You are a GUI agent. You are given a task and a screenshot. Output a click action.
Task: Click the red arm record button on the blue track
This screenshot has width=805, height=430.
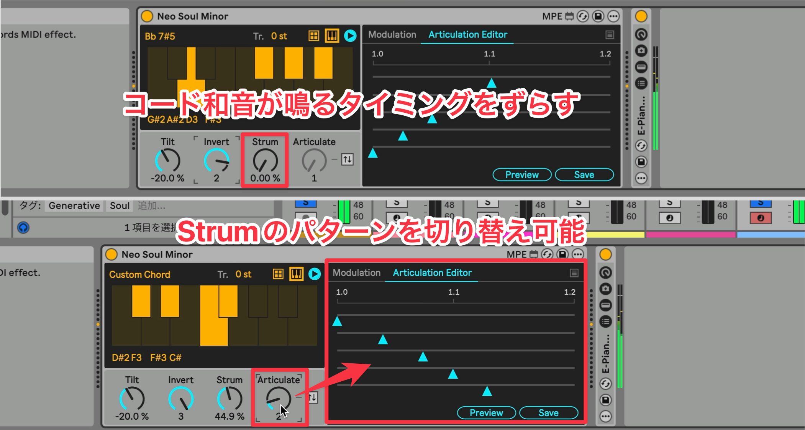tap(761, 218)
